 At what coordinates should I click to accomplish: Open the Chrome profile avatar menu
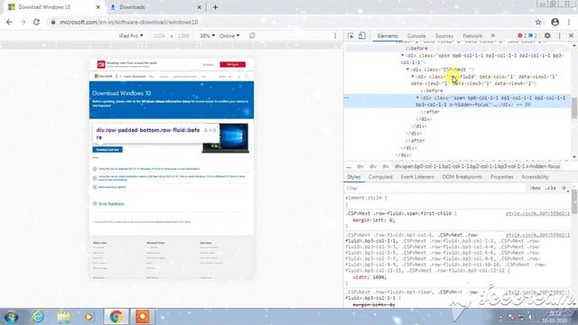(555, 22)
